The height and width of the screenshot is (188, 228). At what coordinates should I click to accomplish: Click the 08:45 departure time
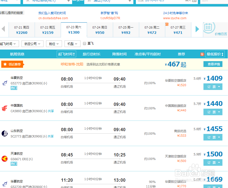click(67, 155)
